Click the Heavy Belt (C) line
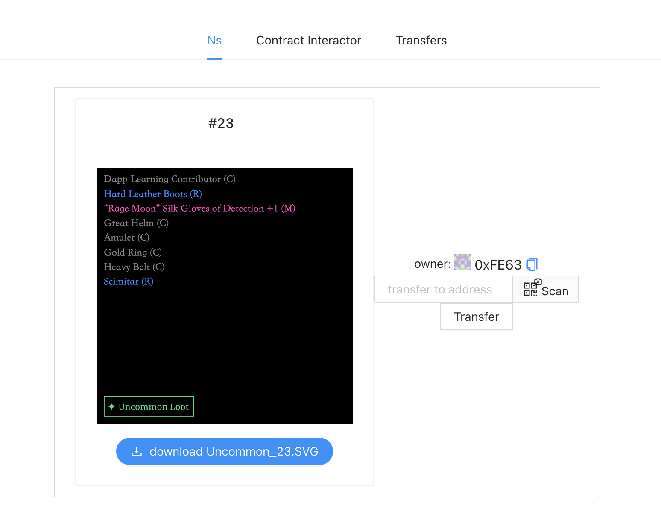661x523 pixels. [134, 267]
